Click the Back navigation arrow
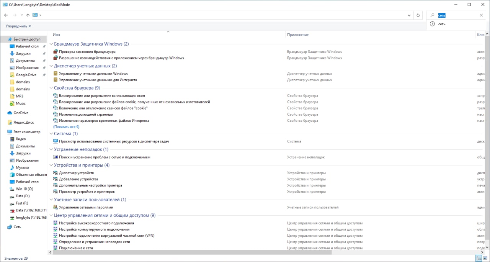This screenshot has width=490, height=262. click(6, 15)
